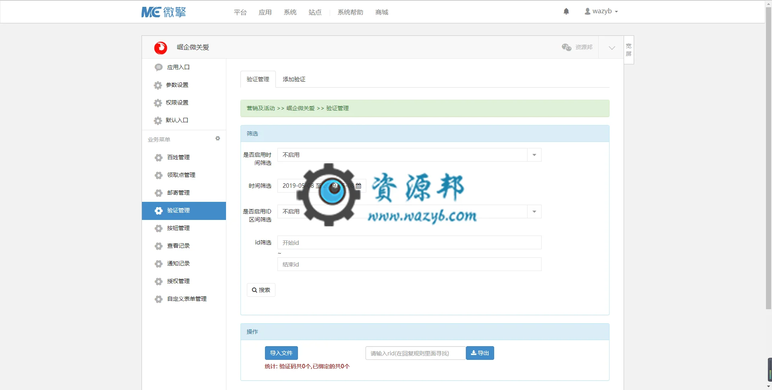Image resolution: width=772 pixels, height=390 pixels.
Task: Open the wazyb user account menu
Action: point(601,11)
